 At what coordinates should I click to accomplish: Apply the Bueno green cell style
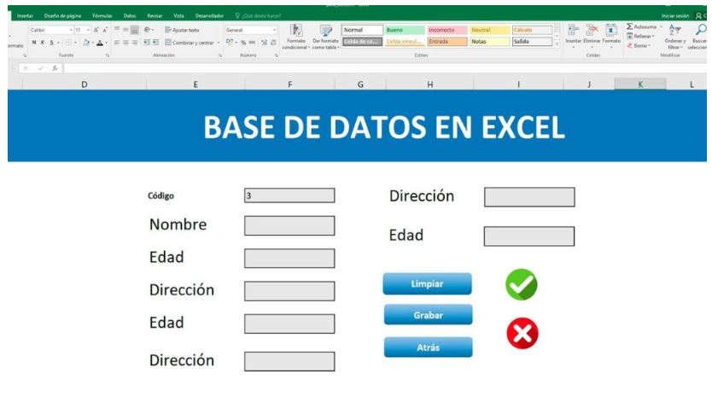[405, 30]
